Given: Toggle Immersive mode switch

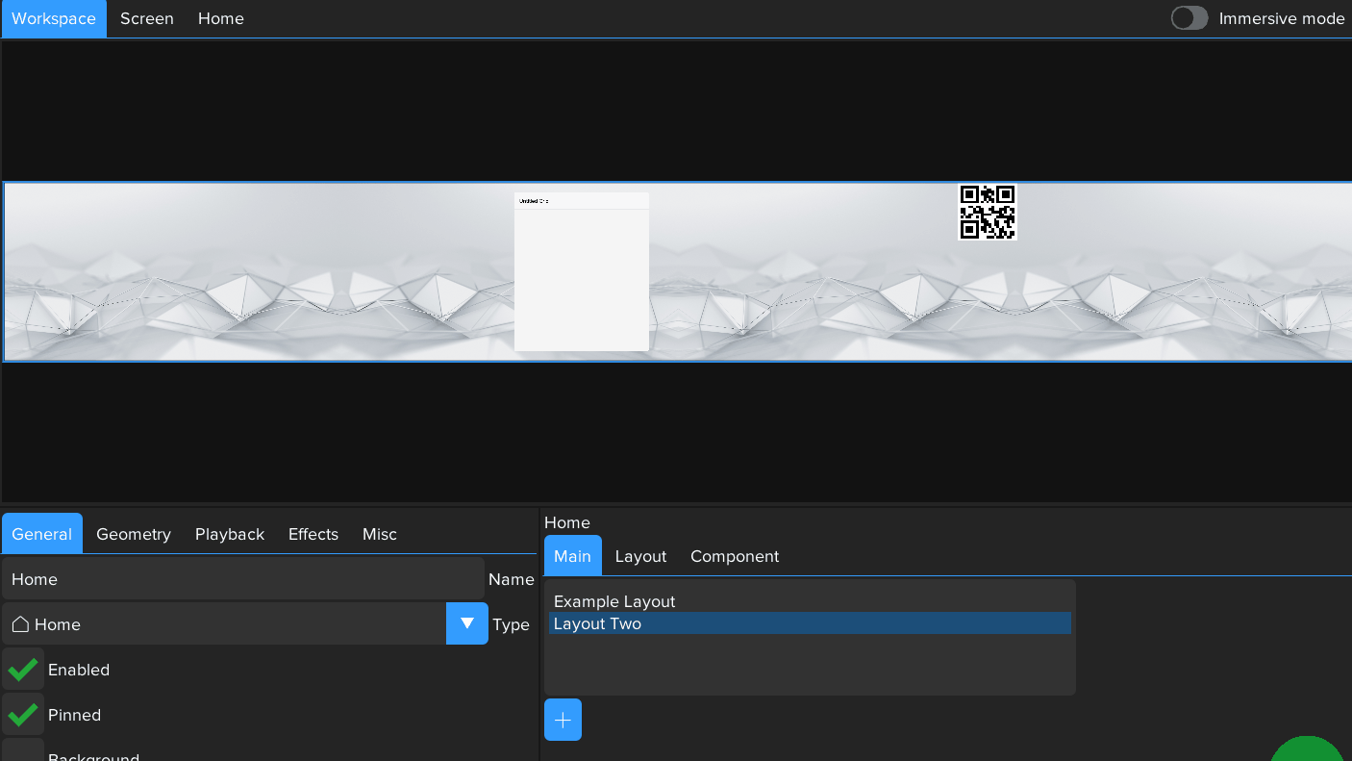Looking at the screenshot, I should pos(1189,18).
